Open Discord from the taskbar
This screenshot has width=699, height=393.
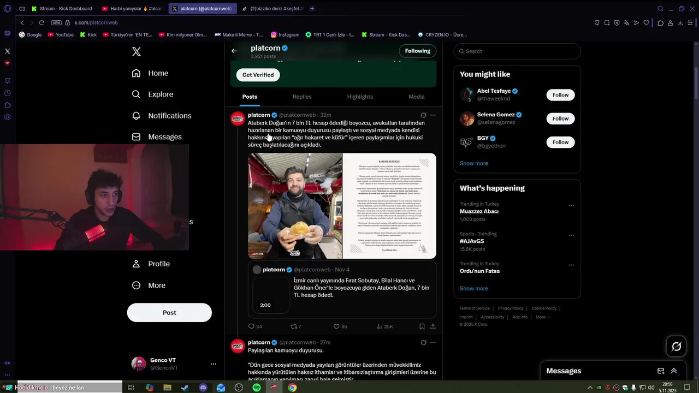[x=203, y=388]
